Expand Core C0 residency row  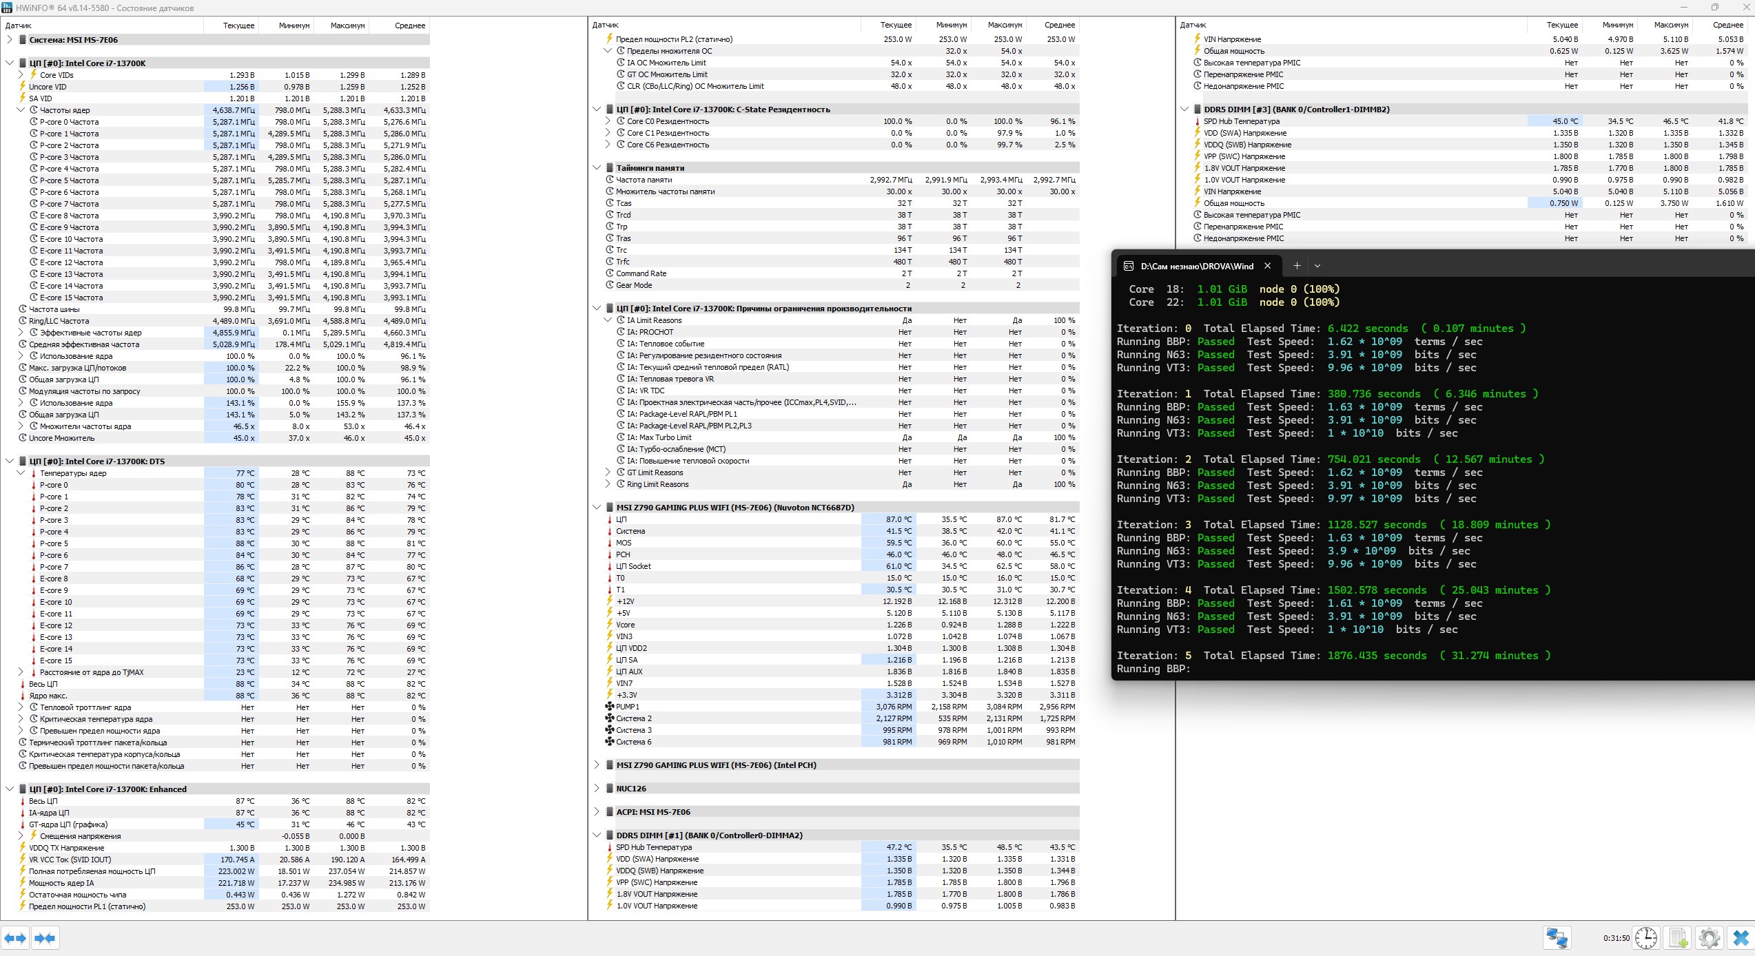tap(608, 121)
